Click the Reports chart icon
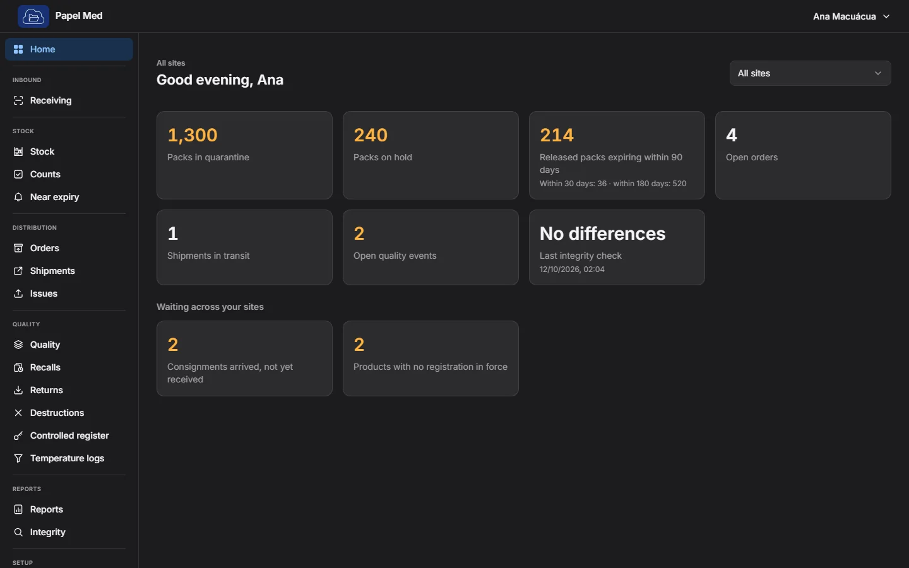909x568 pixels. tap(18, 509)
